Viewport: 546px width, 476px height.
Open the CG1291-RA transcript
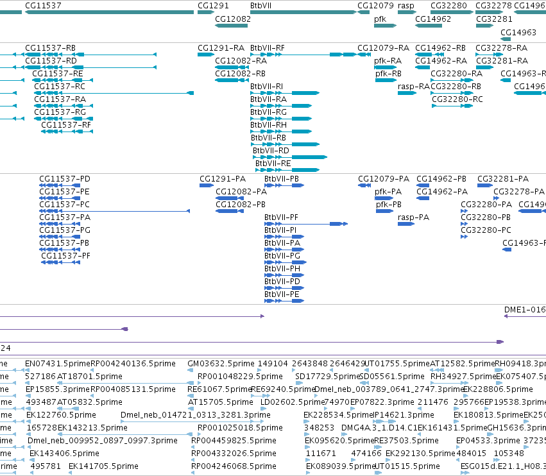click(206, 55)
